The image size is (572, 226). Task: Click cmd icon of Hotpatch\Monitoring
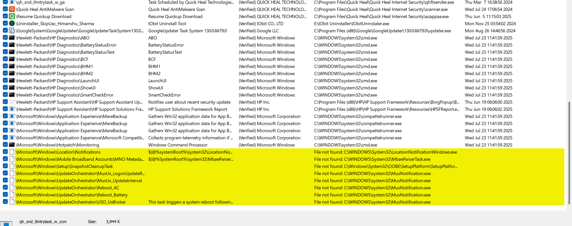coord(12,145)
